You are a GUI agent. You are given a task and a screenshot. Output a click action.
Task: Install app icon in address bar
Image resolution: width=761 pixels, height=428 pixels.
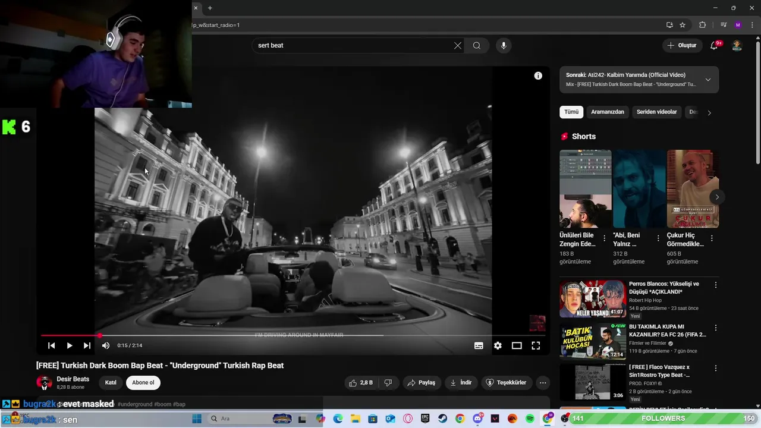click(x=669, y=25)
